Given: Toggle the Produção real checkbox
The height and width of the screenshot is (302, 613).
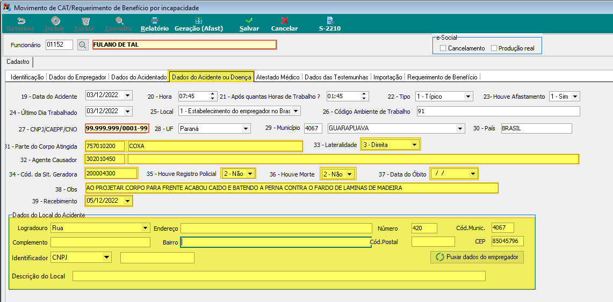Looking at the screenshot, I should coord(494,48).
